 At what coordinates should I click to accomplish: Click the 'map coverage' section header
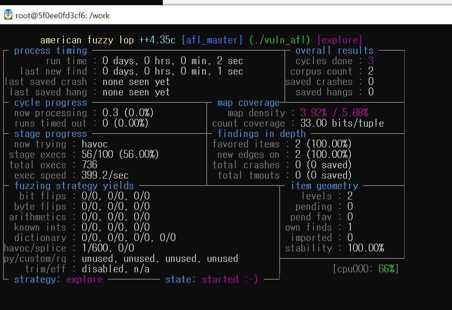(x=248, y=103)
